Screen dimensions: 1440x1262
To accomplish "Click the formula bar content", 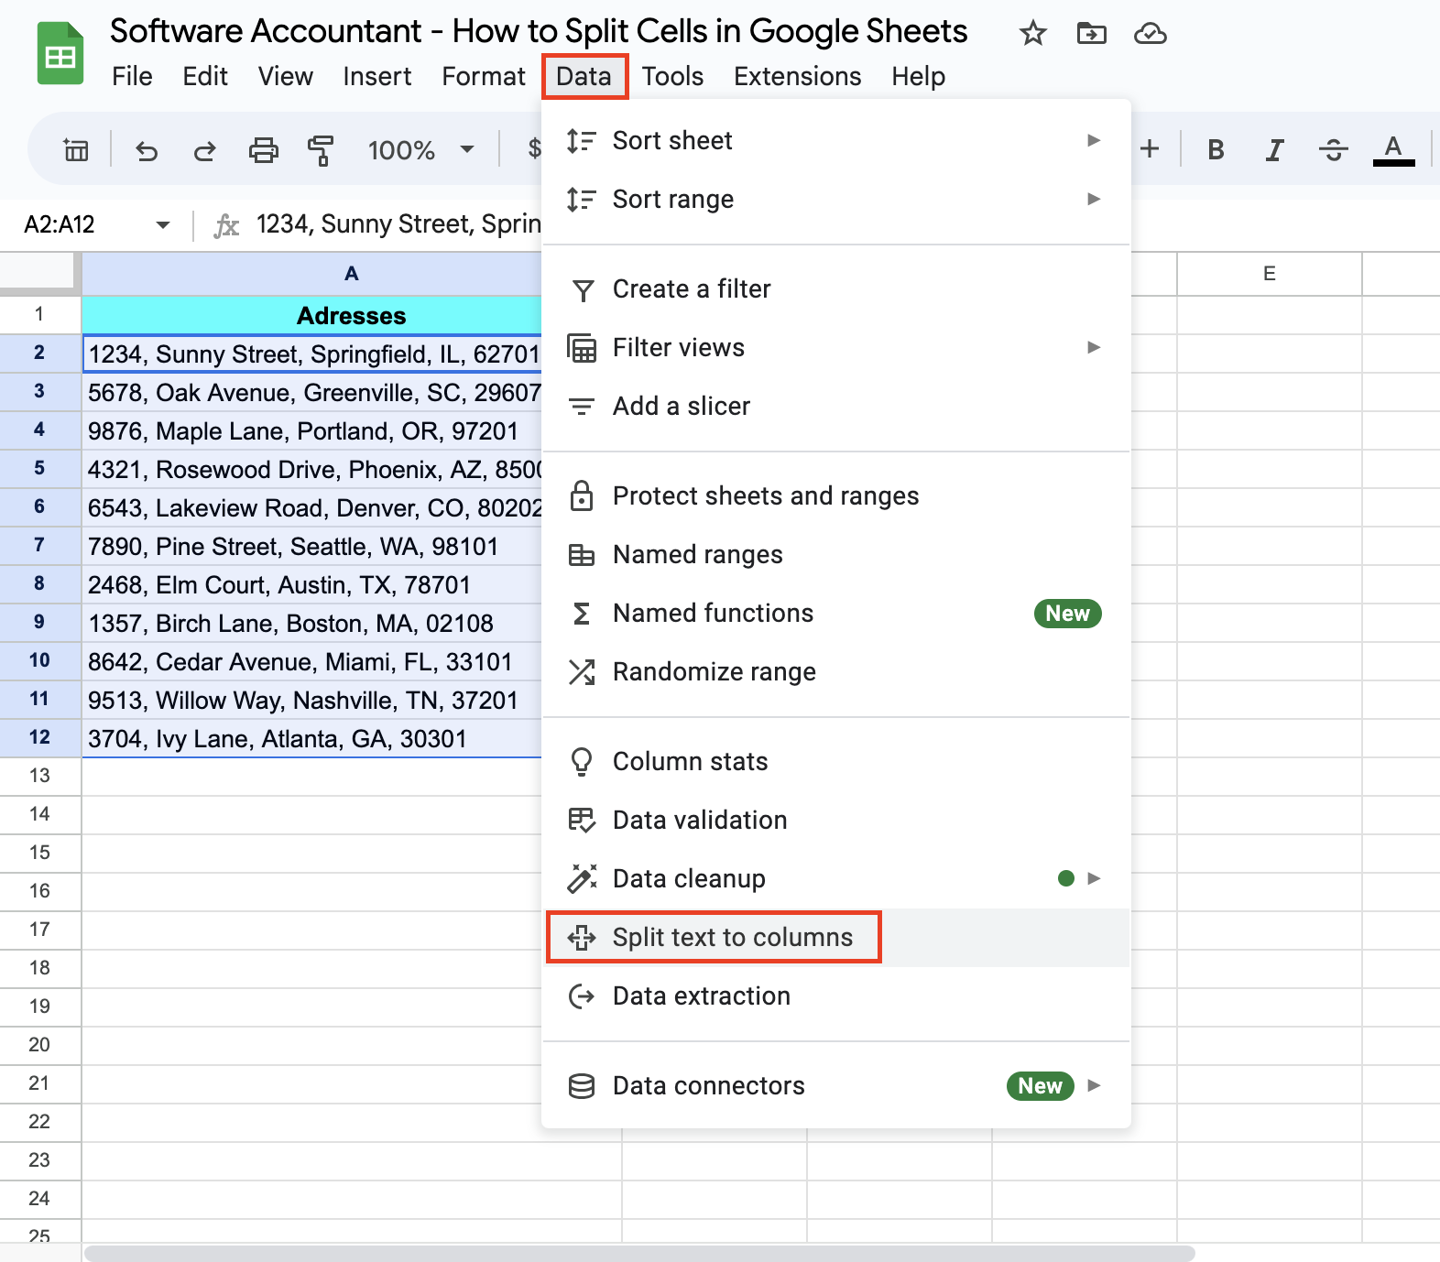I will pos(398,224).
